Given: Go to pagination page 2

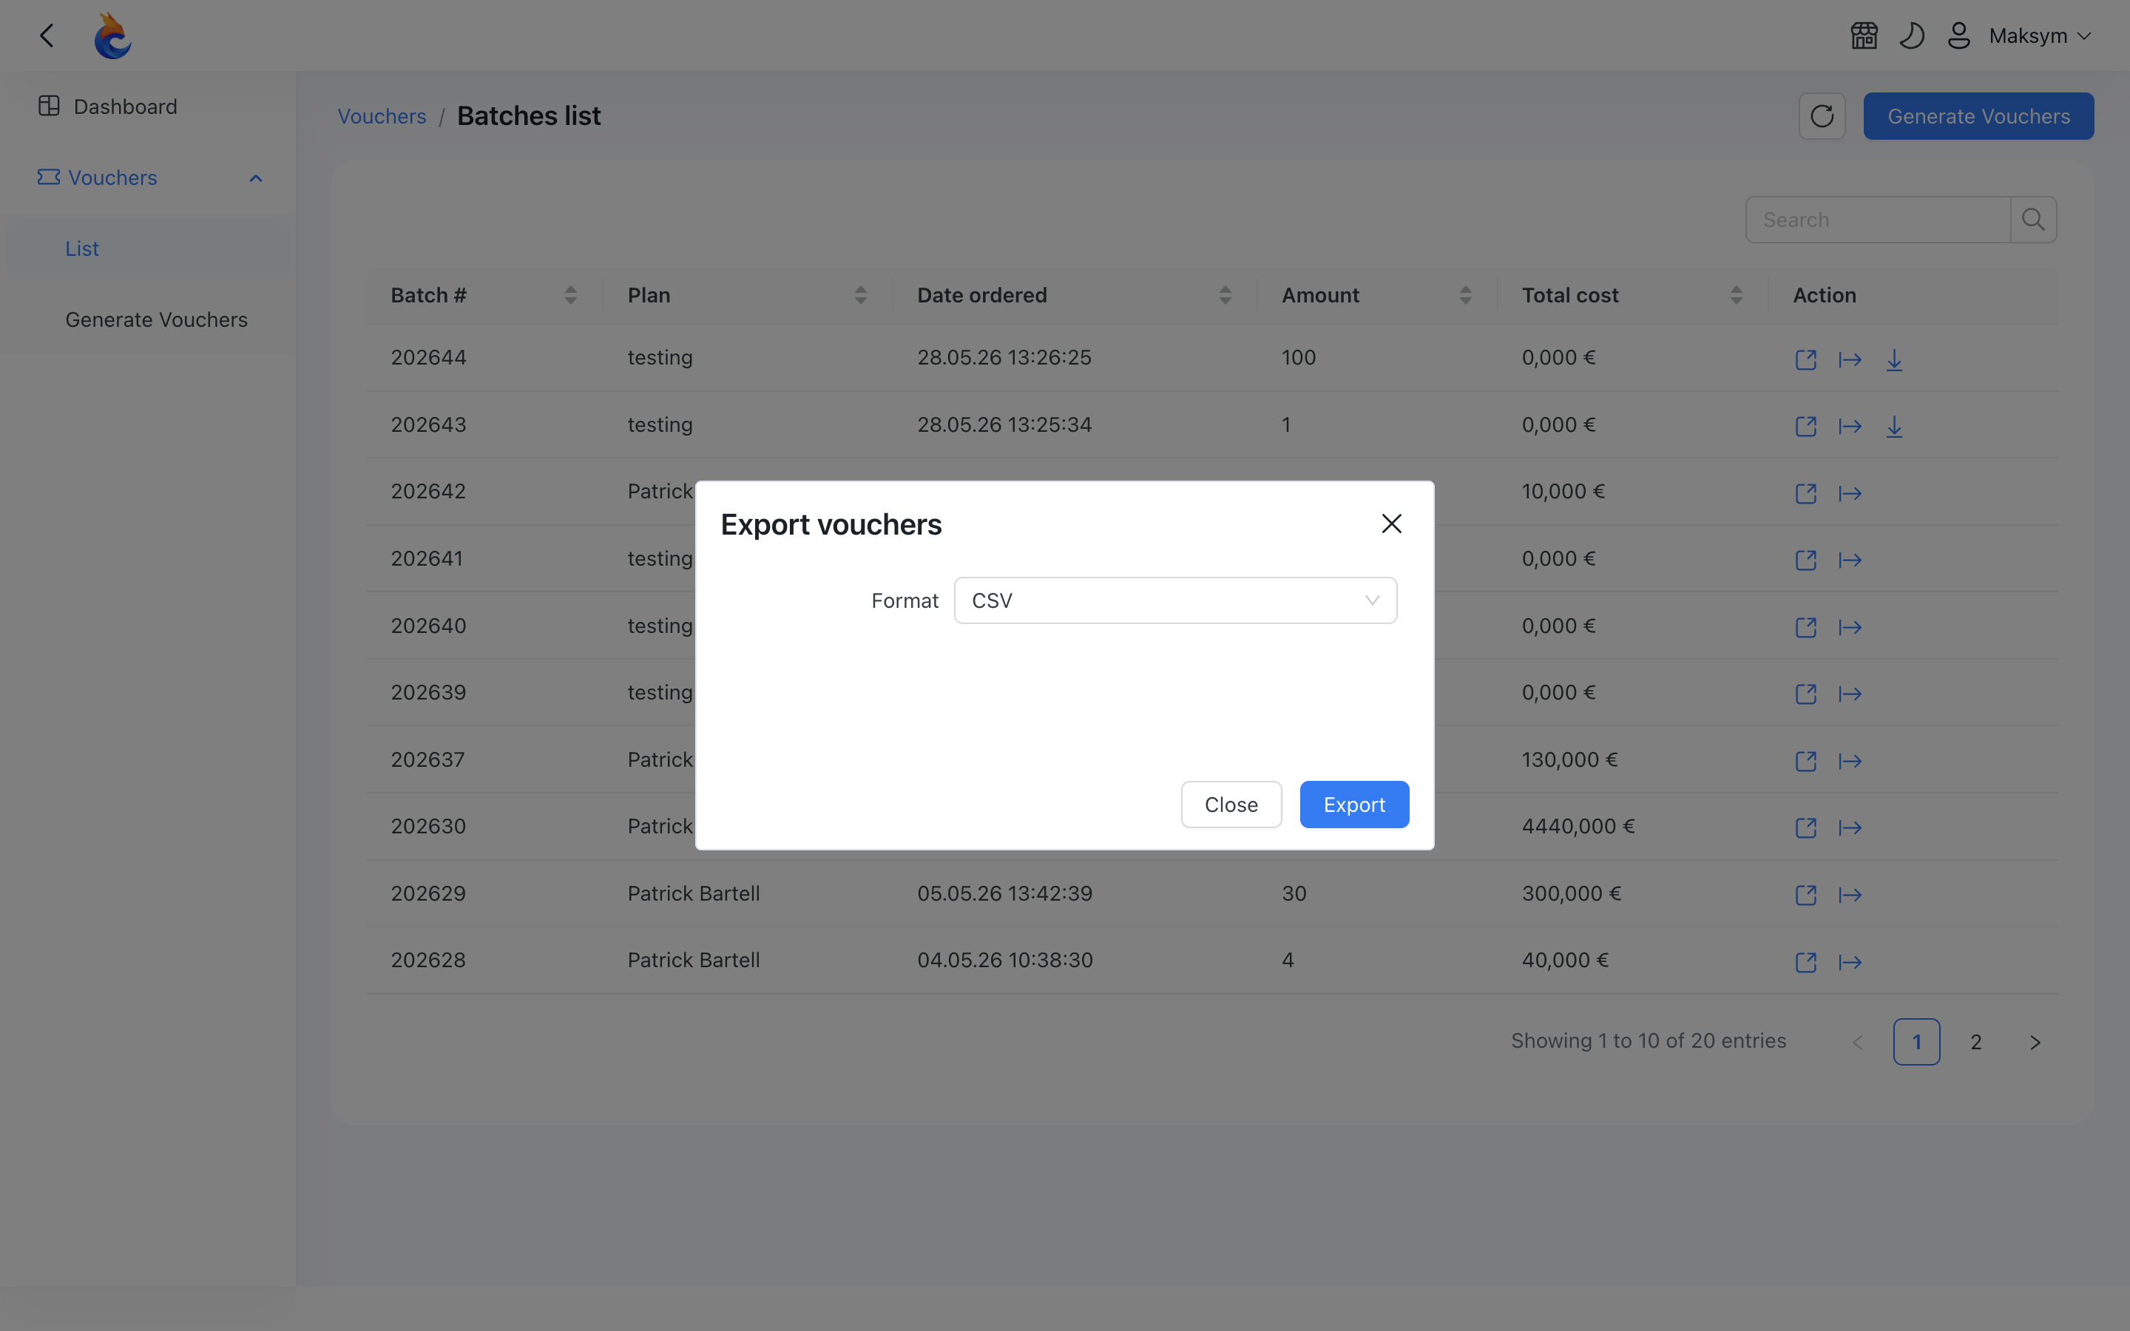Looking at the screenshot, I should point(1976,1043).
